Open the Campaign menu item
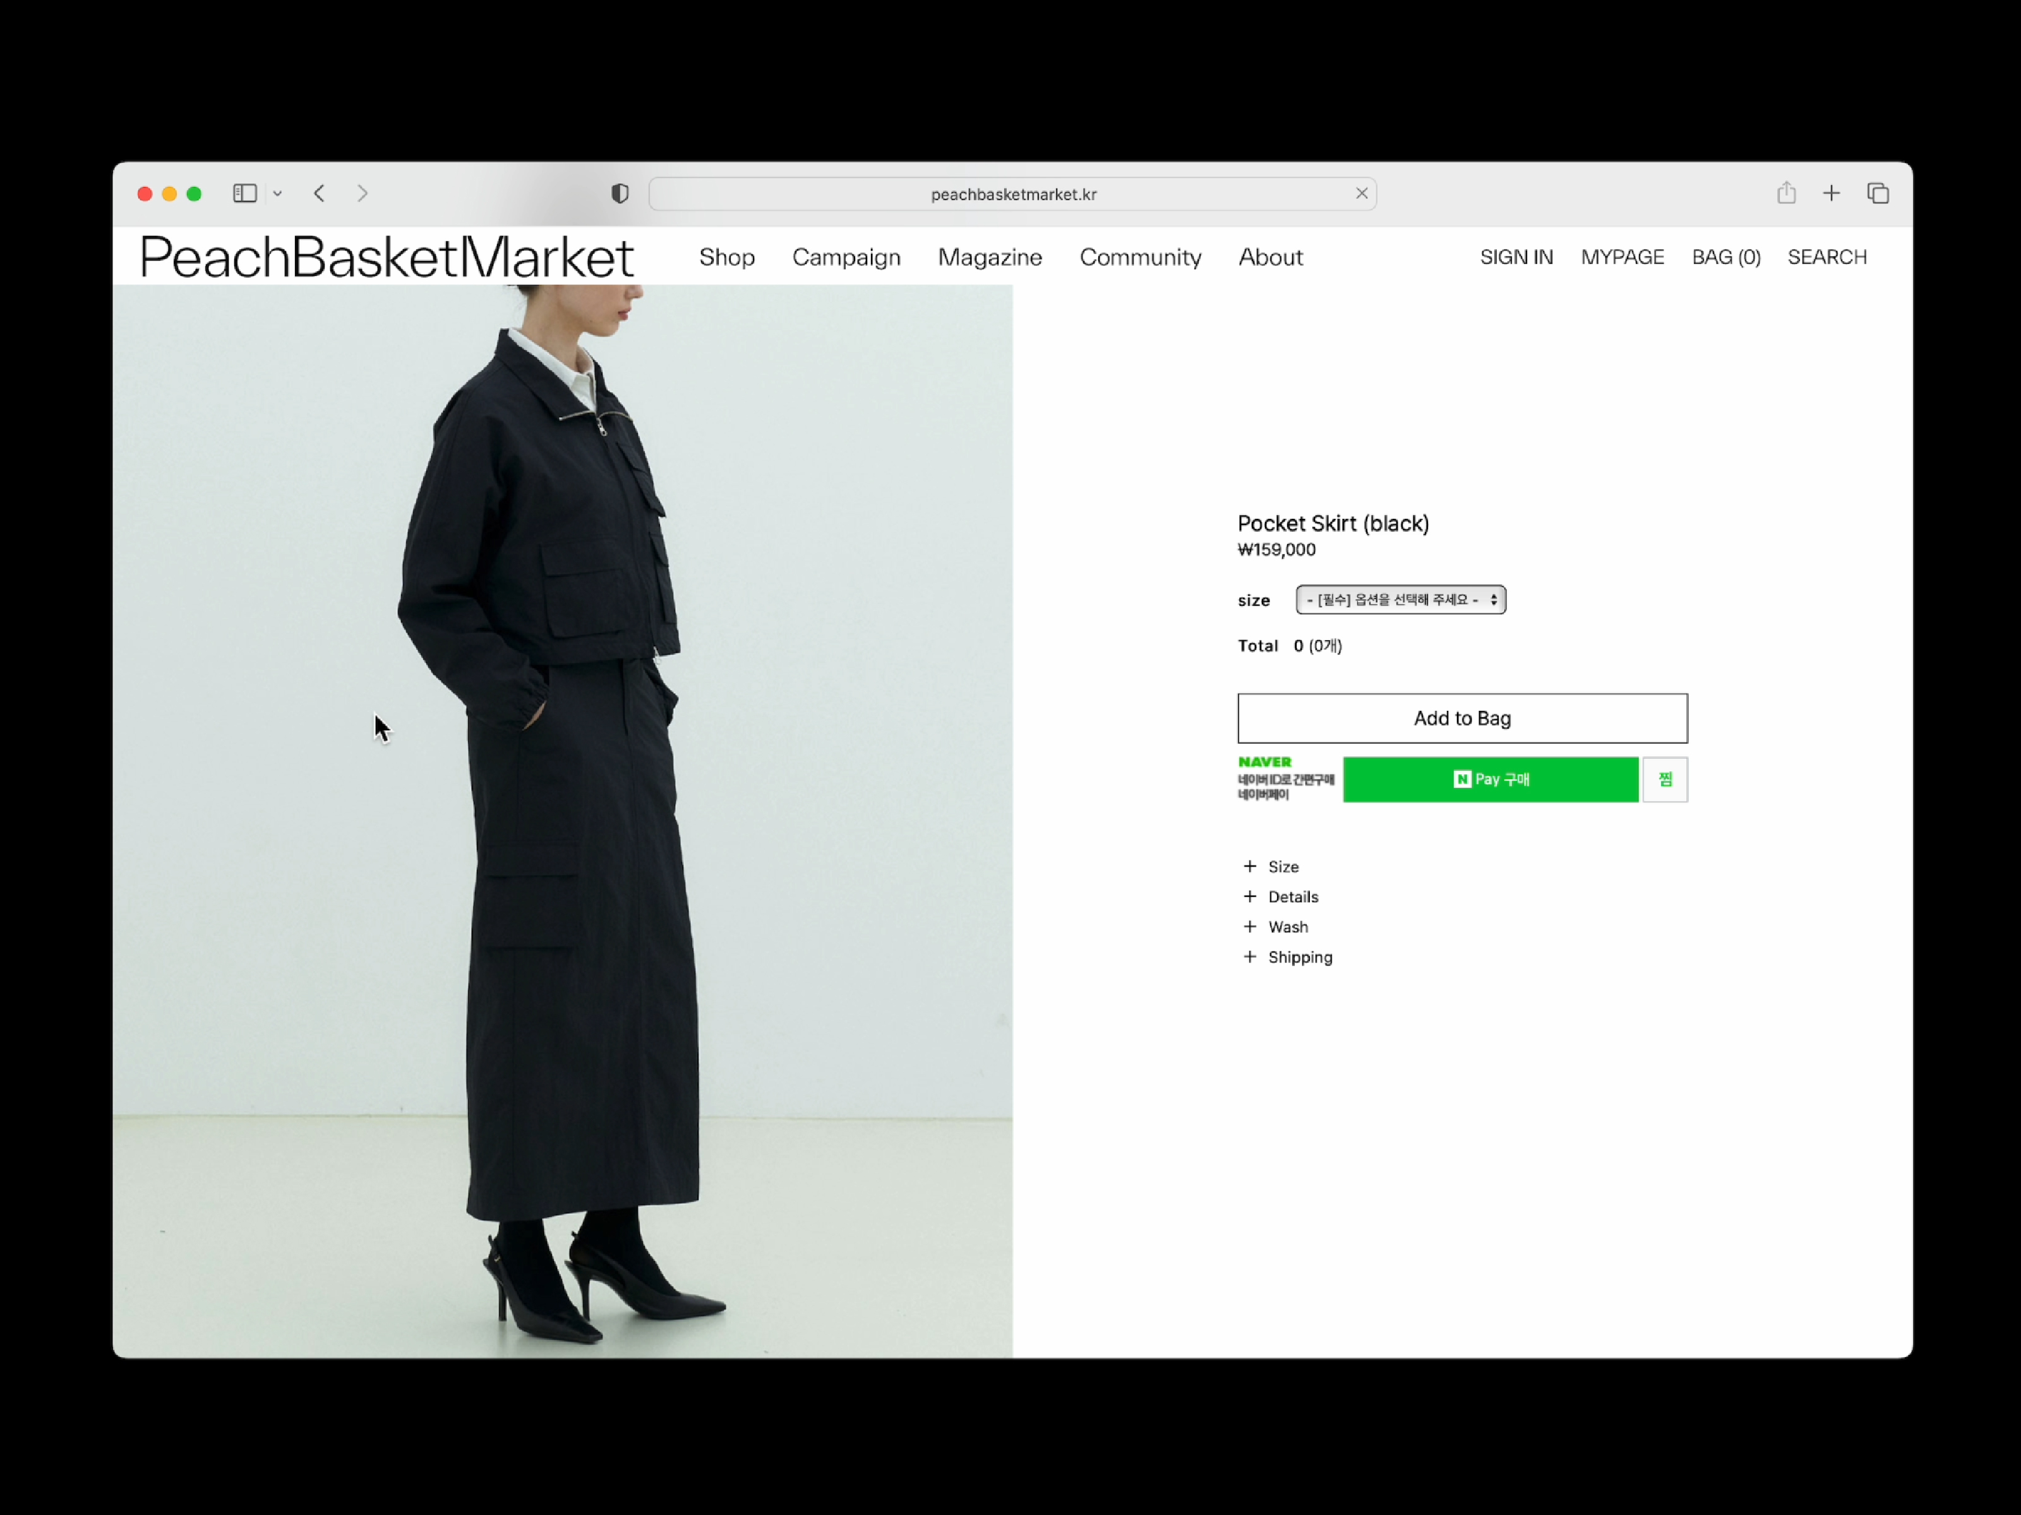 pos(846,258)
